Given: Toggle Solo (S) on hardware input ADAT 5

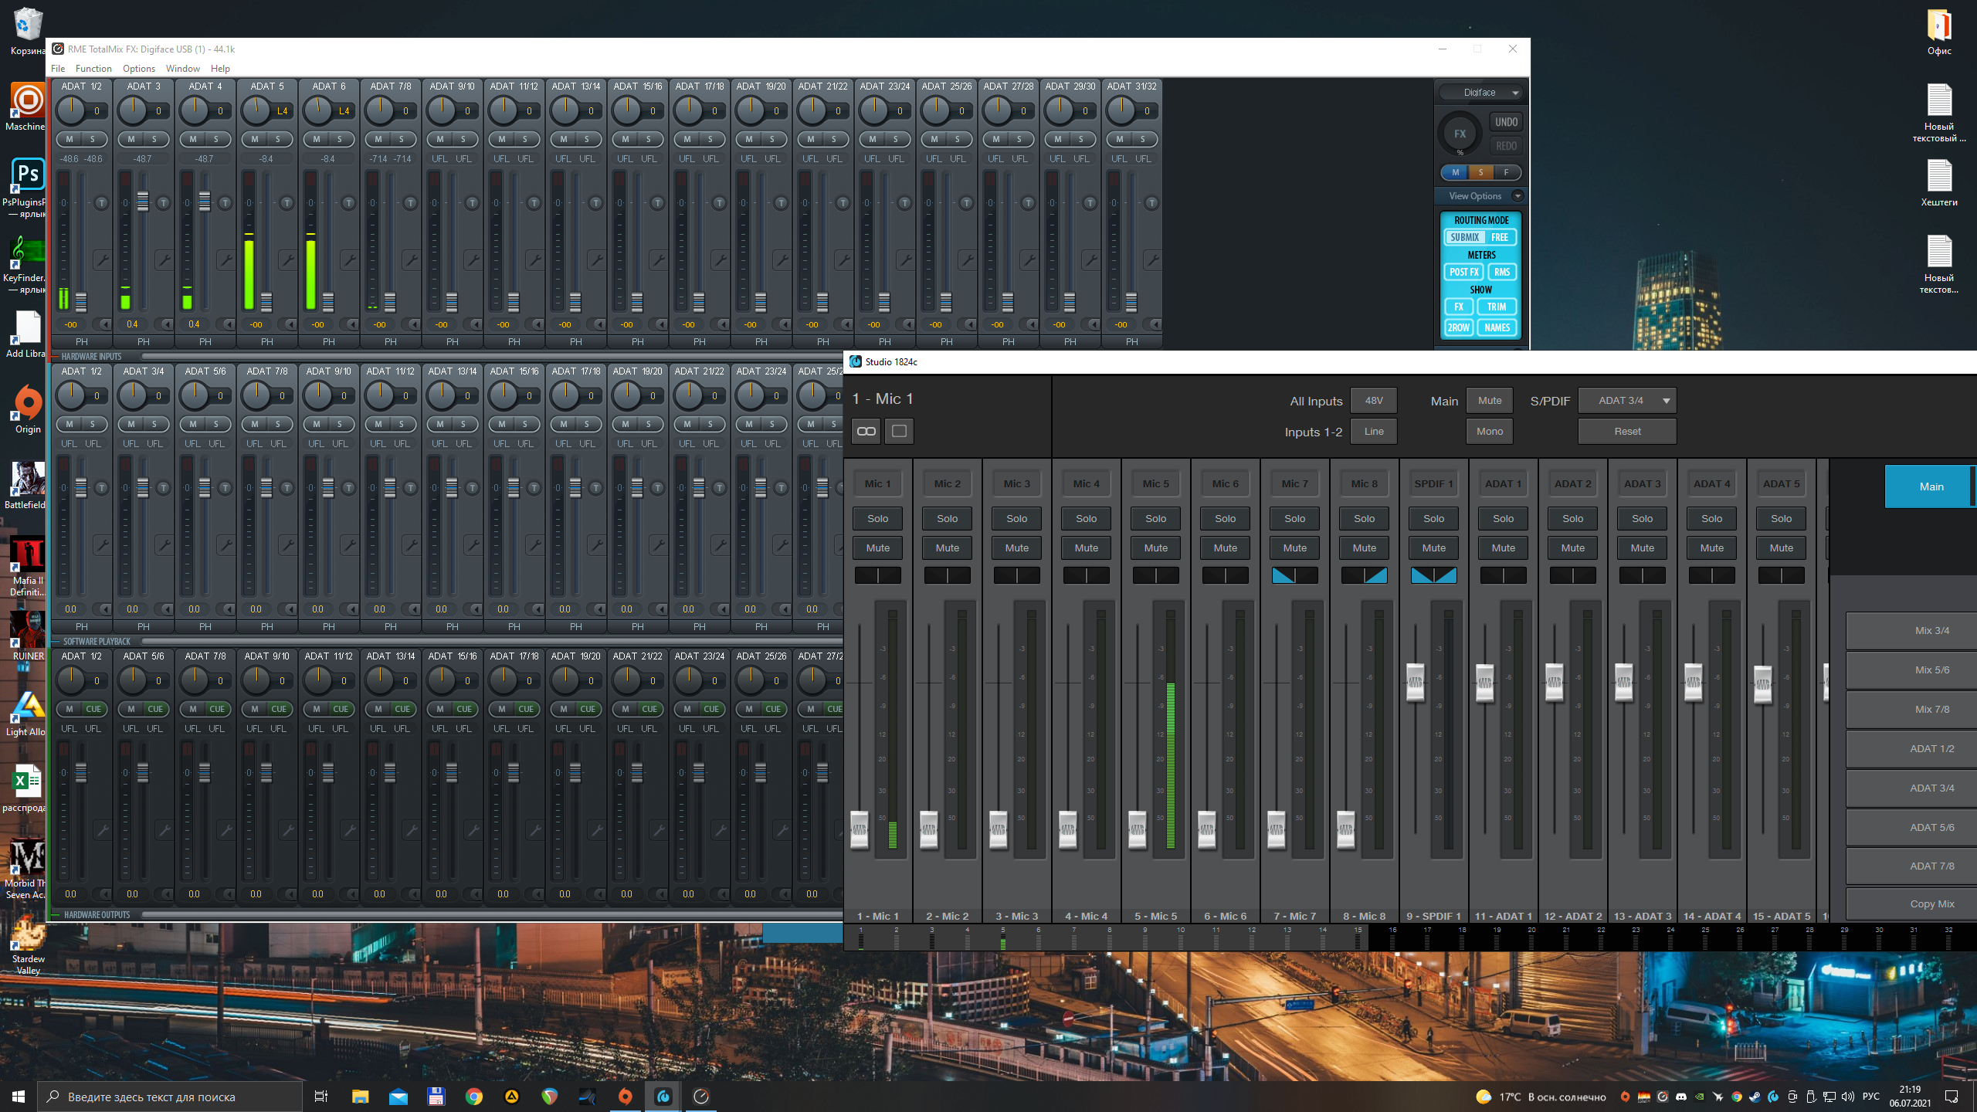Looking at the screenshot, I should point(278,139).
